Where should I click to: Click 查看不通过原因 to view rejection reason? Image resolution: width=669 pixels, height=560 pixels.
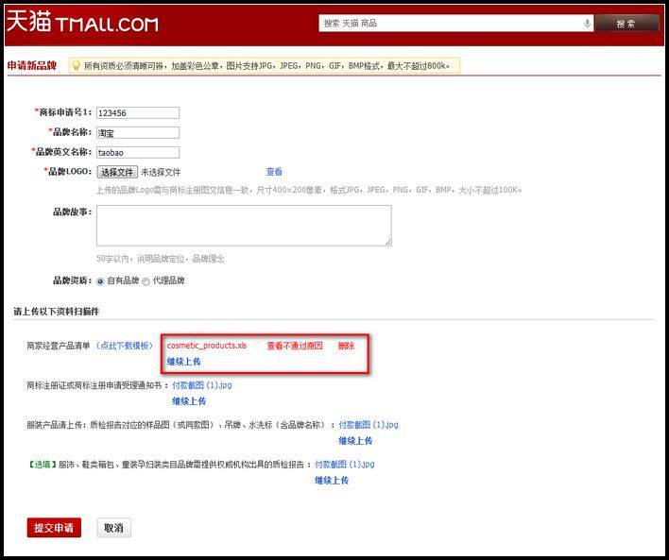point(295,346)
